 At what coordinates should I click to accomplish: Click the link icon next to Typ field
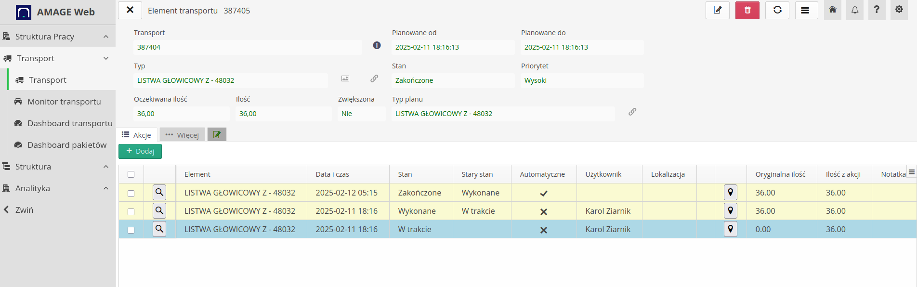pos(374,78)
